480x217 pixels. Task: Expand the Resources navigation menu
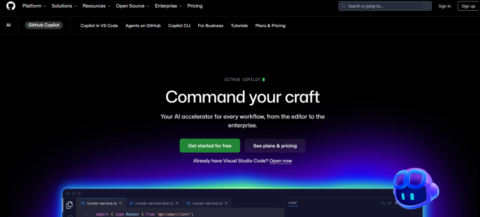96,6
